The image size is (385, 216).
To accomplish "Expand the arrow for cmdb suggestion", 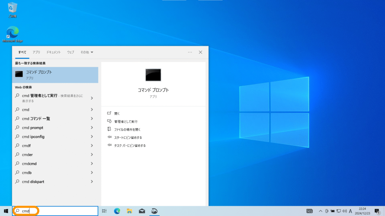I will click(x=92, y=172).
